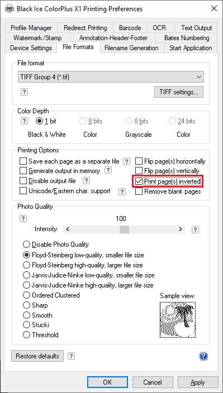
Task: Click left arrow of Intensity slider
Action: [68, 229]
